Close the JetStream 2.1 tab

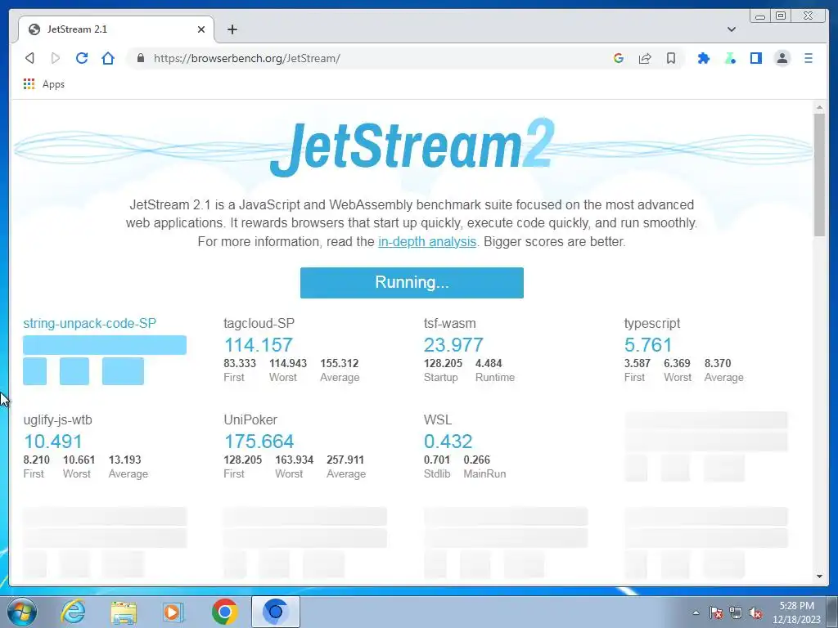coord(201,29)
